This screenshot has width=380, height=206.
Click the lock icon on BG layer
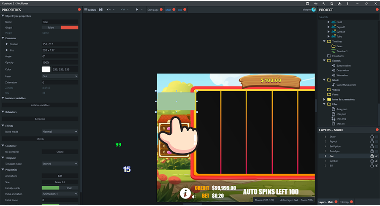[x=372, y=166]
